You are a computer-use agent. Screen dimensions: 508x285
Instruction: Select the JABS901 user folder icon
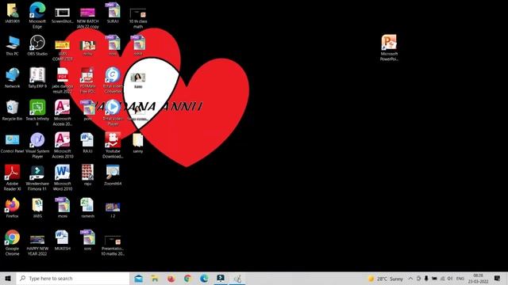pos(13,13)
